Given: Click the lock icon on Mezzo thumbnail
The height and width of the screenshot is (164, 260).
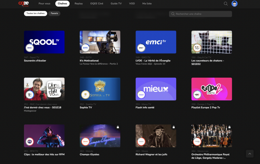Looking at the screenshot, I should (174, 127).
